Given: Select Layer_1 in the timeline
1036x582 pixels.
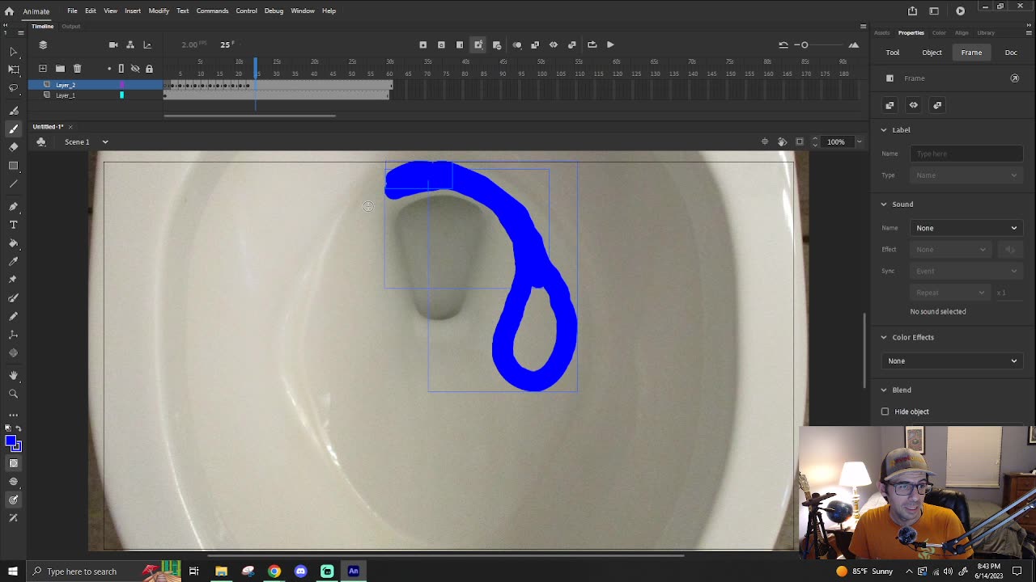Looking at the screenshot, I should click(66, 95).
